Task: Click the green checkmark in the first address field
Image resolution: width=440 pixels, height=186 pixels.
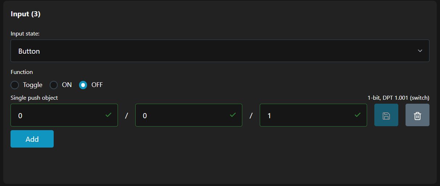Action: [108, 115]
